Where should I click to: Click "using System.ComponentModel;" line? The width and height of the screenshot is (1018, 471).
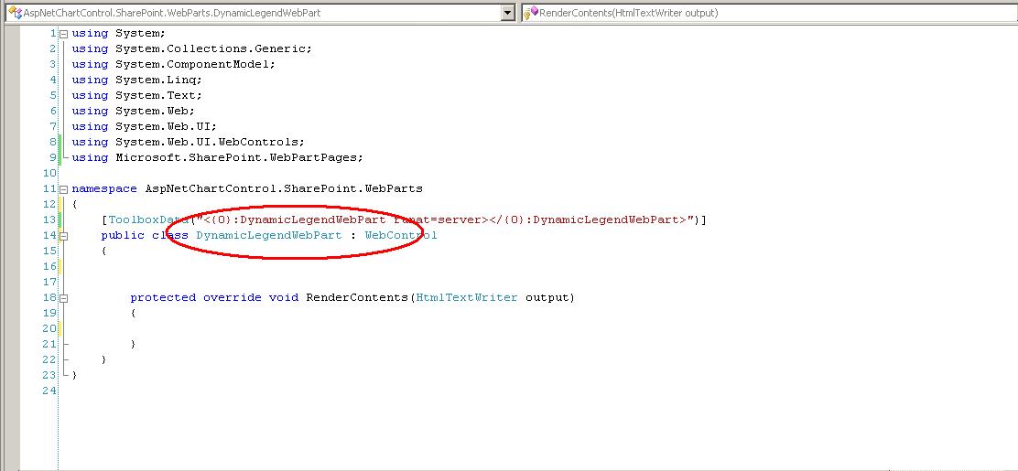[x=174, y=64]
